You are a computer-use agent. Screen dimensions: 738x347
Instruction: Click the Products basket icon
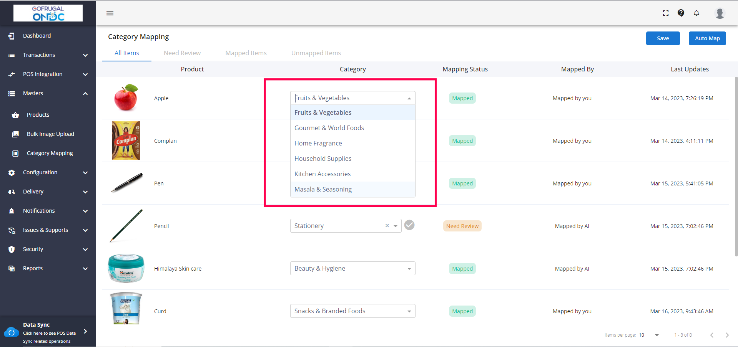tap(15, 115)
